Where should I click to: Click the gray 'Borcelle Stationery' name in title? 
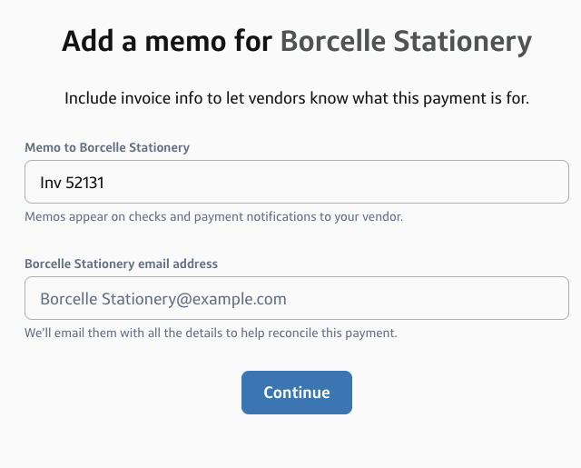click(x=405, y=42)
